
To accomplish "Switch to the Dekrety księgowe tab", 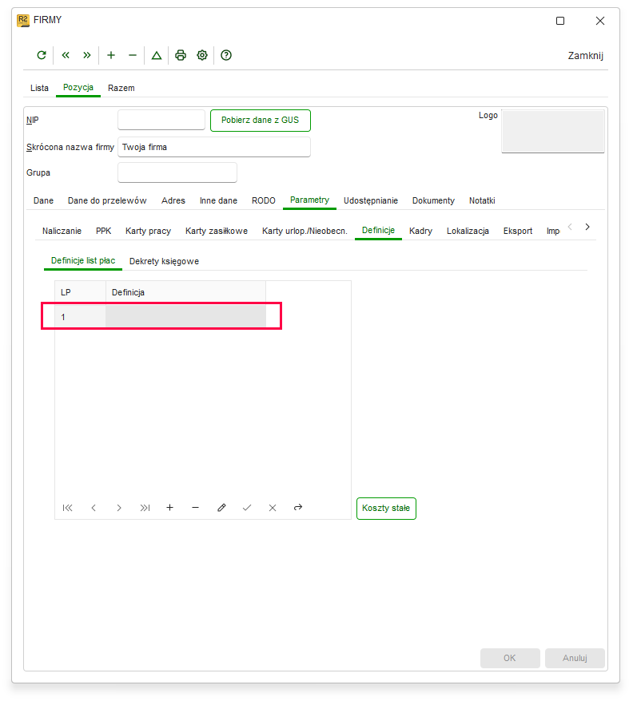I will tap(165, 262).
